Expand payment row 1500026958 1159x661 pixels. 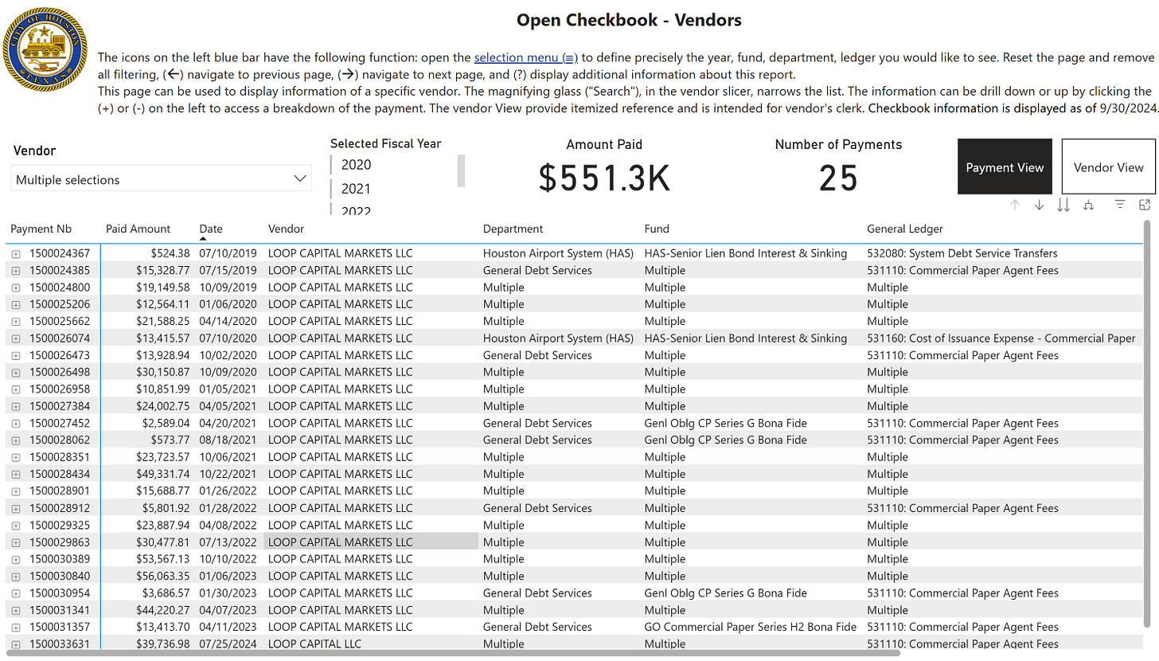(x=16, y=389)
